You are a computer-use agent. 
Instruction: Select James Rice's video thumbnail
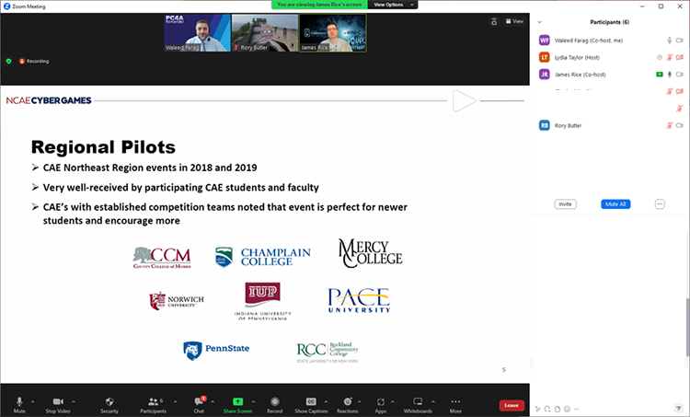(333, 33)
